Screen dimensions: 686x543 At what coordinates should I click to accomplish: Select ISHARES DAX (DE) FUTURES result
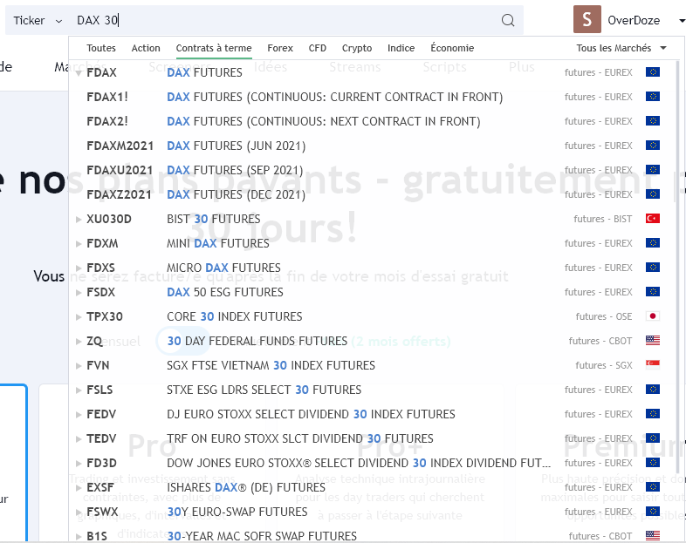click(x=372, y=488)
